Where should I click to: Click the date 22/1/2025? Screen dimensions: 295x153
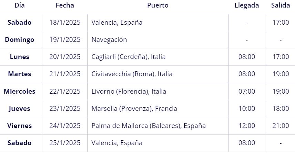coord(65,91)
